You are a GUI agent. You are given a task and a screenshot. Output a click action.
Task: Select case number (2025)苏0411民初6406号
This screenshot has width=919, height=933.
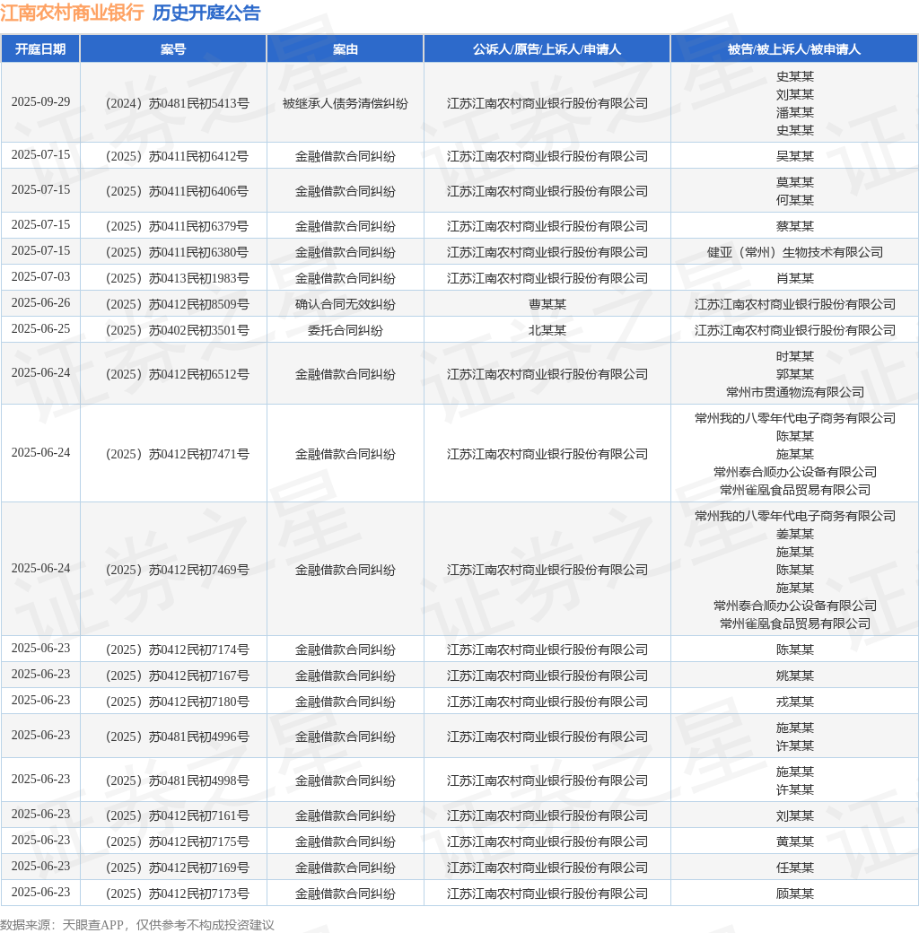(x=178, y=192)
